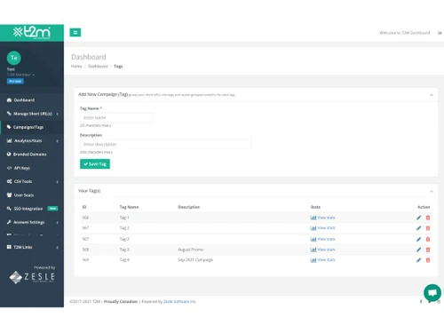Click the T2M logo

click(32, 32)
